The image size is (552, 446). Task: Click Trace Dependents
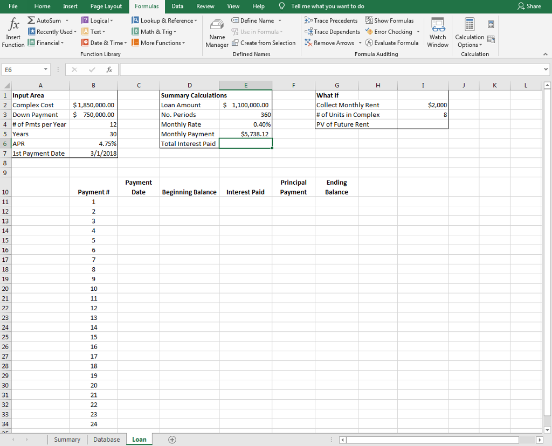(332, 32)
